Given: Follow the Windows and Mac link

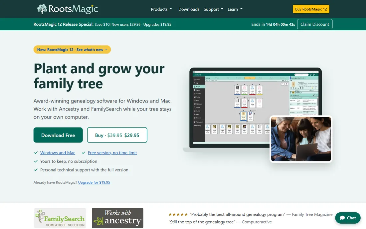Looking at the screenshot, I should (58, 153).
